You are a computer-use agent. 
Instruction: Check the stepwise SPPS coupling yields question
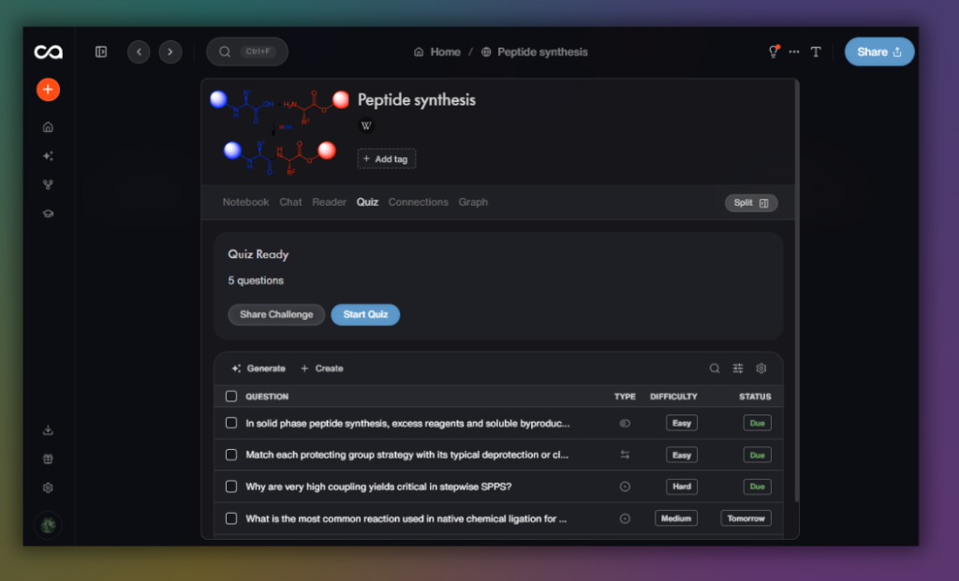[x=231, y=487]
